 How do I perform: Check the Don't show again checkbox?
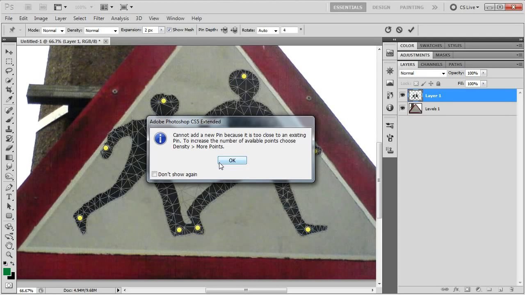click(155, 174)
